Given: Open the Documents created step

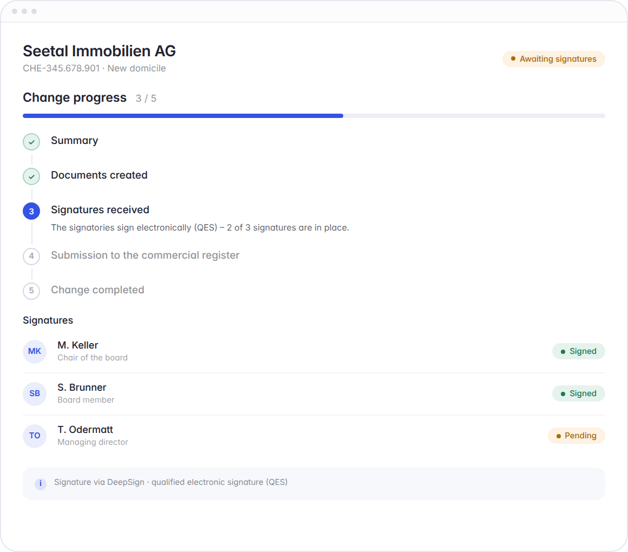Looking at the screenshot, I should click(x=99, y=175).
